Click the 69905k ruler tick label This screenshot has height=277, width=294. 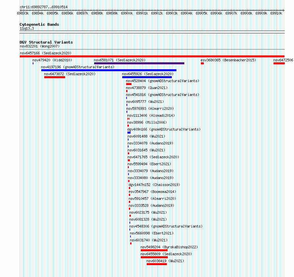202,13
